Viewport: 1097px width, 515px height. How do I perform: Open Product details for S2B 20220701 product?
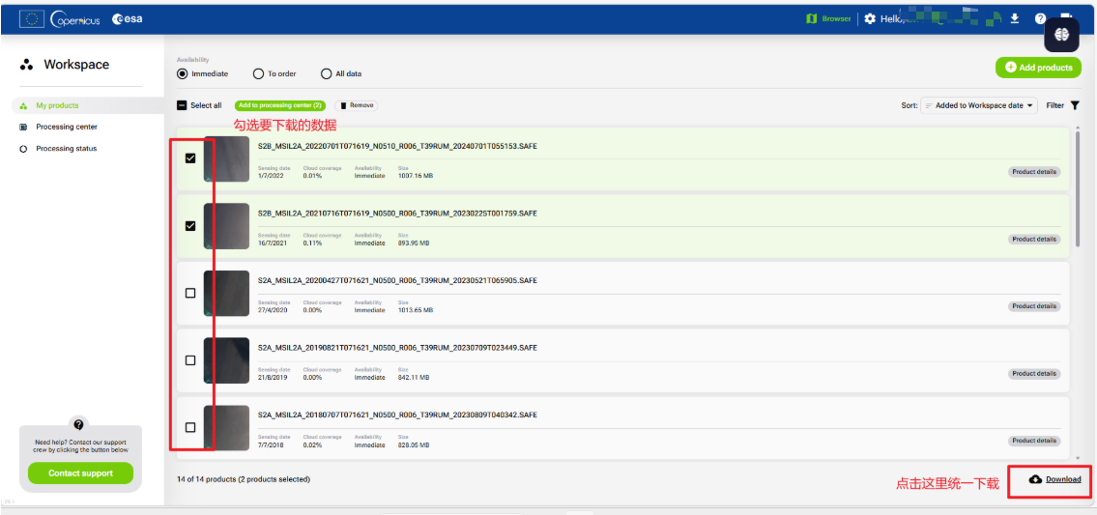coord(1034,171)
